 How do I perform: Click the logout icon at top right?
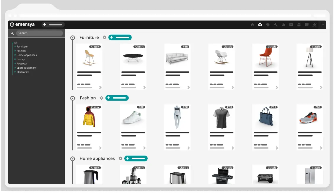[322, 25]
